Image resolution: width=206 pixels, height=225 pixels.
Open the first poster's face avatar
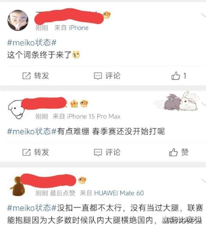(18, 20)
